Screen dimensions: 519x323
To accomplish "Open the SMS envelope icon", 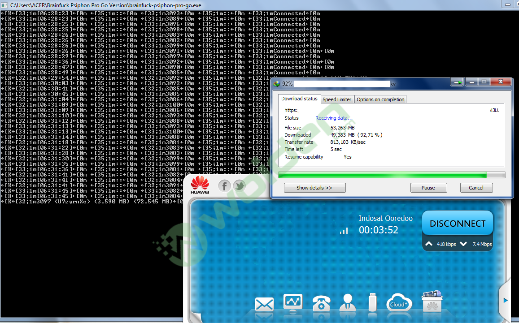I will pyautogui.click(x=264, y=304).
